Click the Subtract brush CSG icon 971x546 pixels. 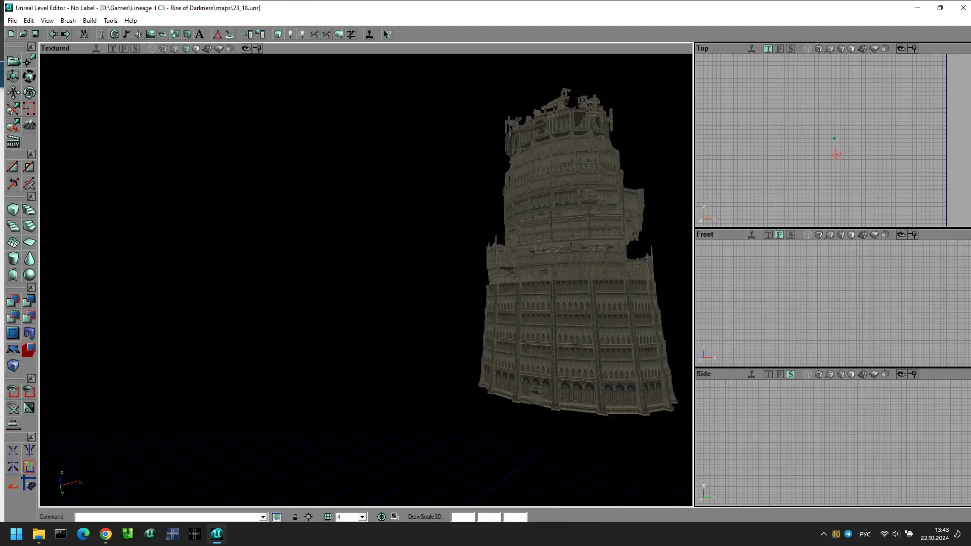coord(29,301)
